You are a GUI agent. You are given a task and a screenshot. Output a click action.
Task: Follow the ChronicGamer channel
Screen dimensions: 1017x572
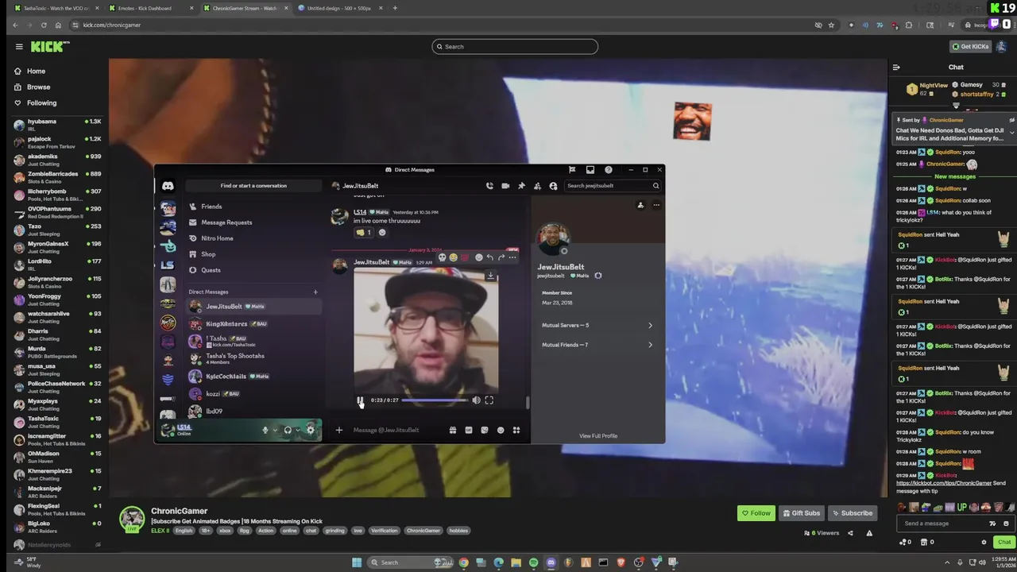[x=756, y=513]
